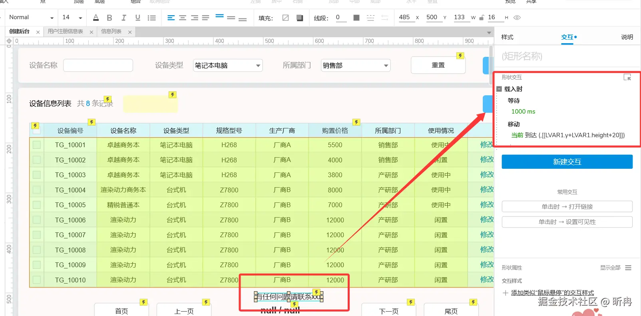Click the 上一页 pagination button
The height and width of the screenshot is (316, 641).
click(x=184, y=311)
